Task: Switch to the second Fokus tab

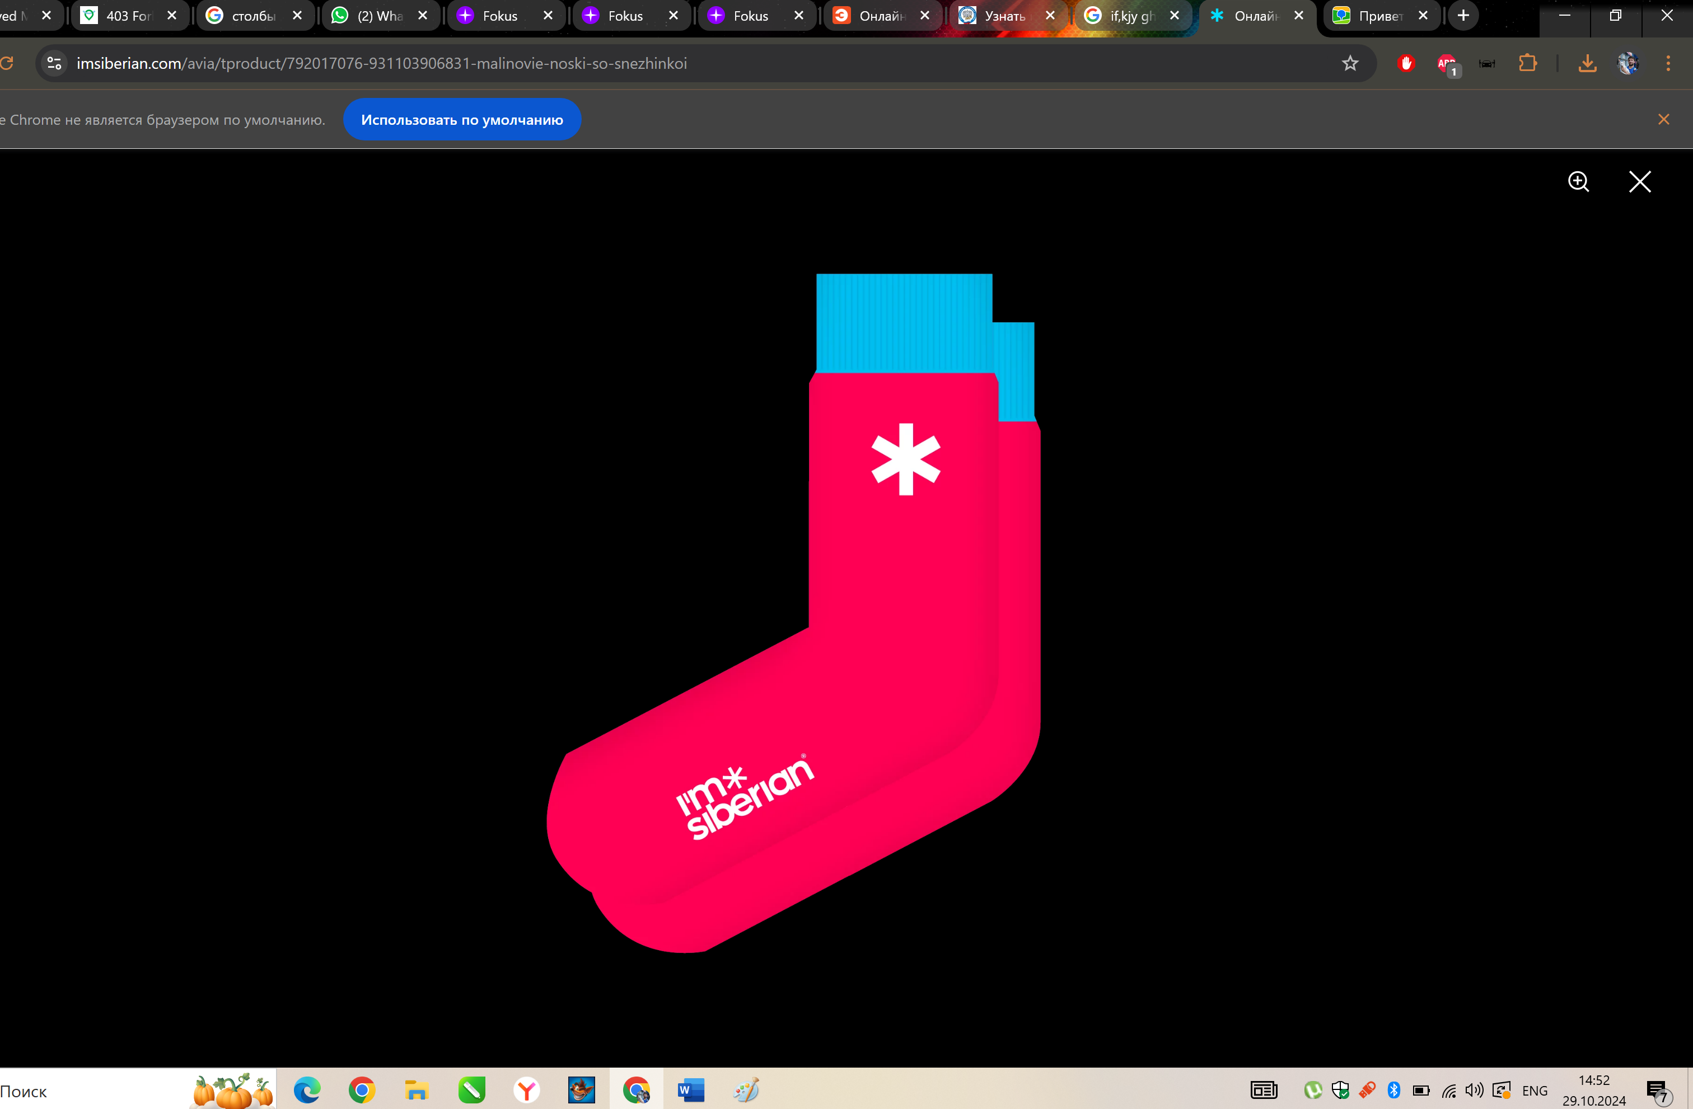Action: [x=630, y=16]
